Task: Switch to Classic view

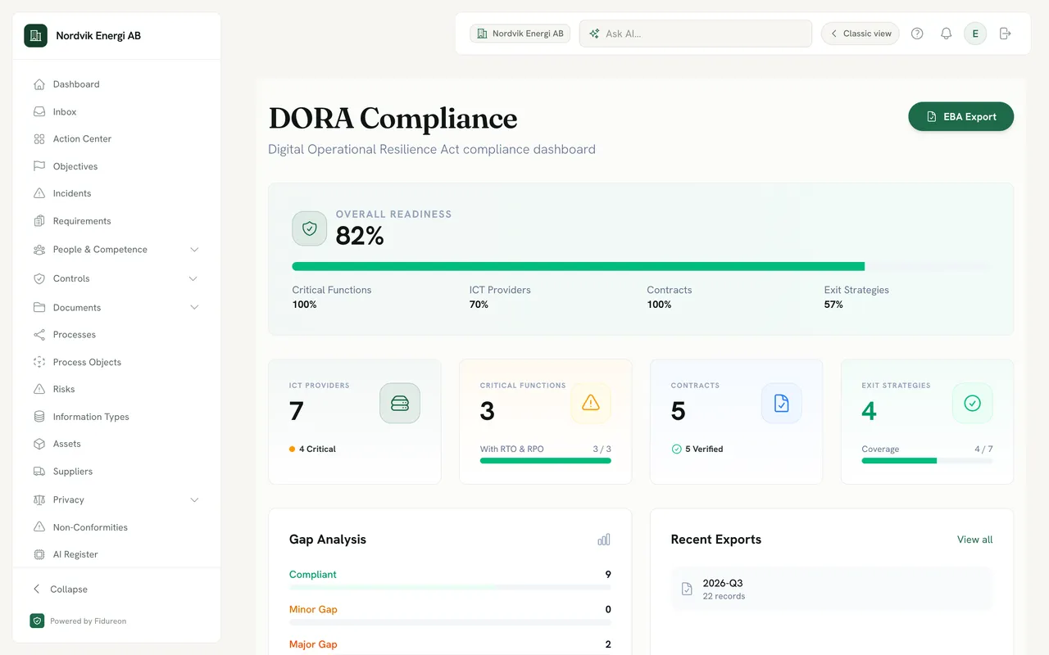Action: point(860,34)
